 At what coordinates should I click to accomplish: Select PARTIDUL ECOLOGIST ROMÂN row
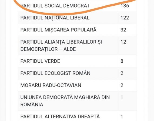coord(77,73)
